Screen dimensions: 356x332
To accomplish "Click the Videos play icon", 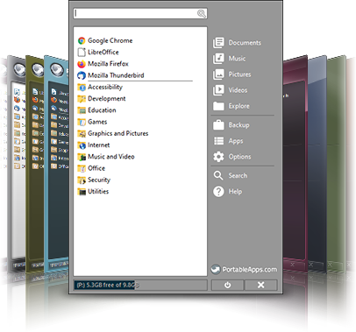I will (218, 90).
